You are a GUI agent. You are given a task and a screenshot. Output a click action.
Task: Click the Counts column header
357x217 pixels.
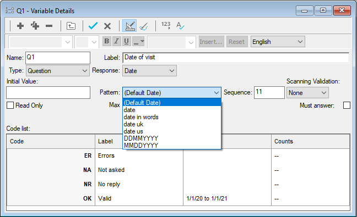pyautogui.click(x=310, y=141)
